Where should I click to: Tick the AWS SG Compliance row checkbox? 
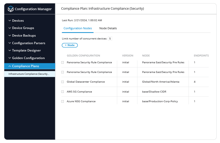(62, 92)
